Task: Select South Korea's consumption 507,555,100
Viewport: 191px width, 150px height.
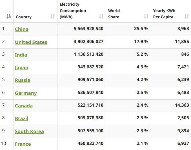Action: click(x=90, y=131)
